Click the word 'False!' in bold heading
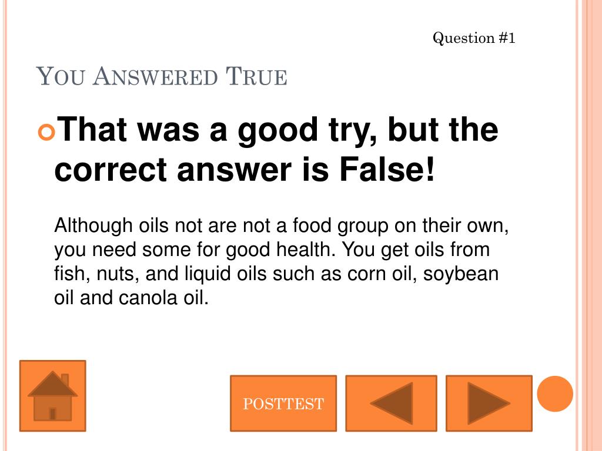This screenshot has width=602, height=451. click(x=387, y=169)
